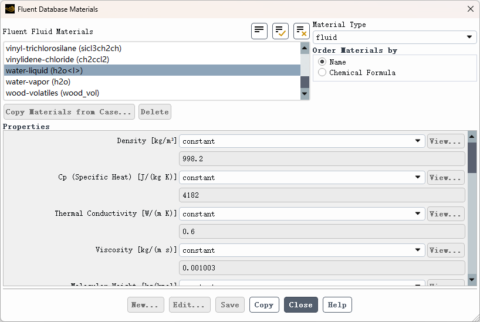The width and height of the screenshot is (480, 322).
Task: Click the View button for Cp Specific Heat
Action: tap(446, 178)
